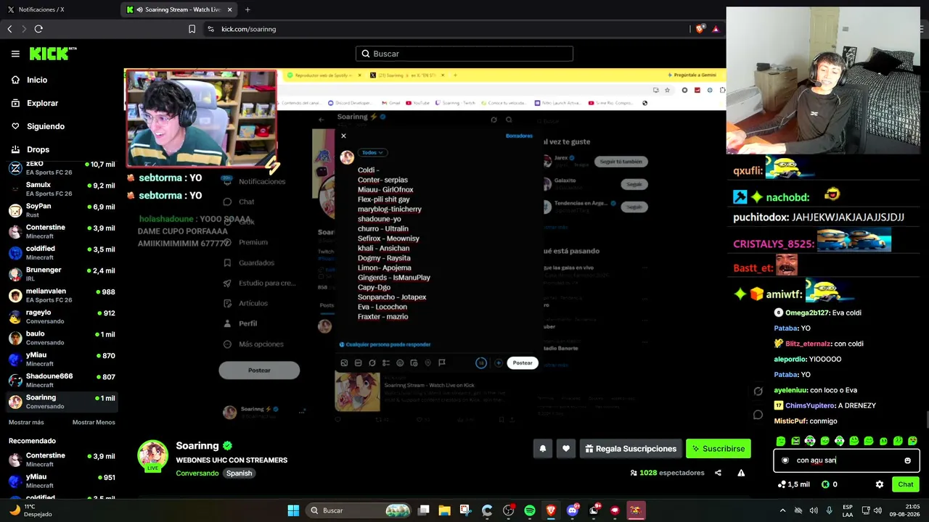Open Task View from taskbar
This screenshot has height=522, width=929.
click(x=424, y=510)
